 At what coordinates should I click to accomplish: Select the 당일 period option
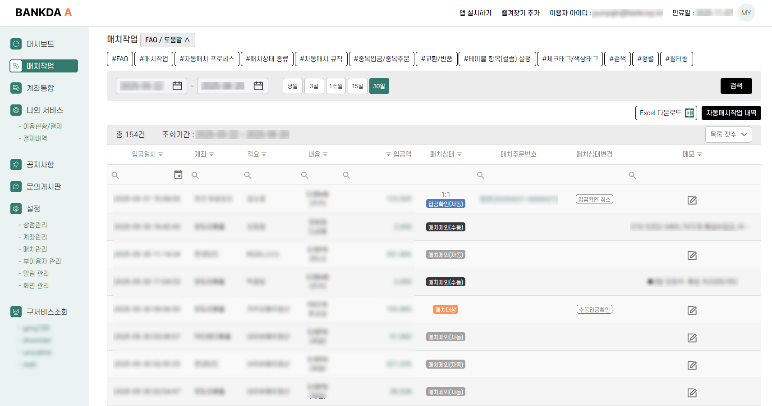tap(292, 86)
